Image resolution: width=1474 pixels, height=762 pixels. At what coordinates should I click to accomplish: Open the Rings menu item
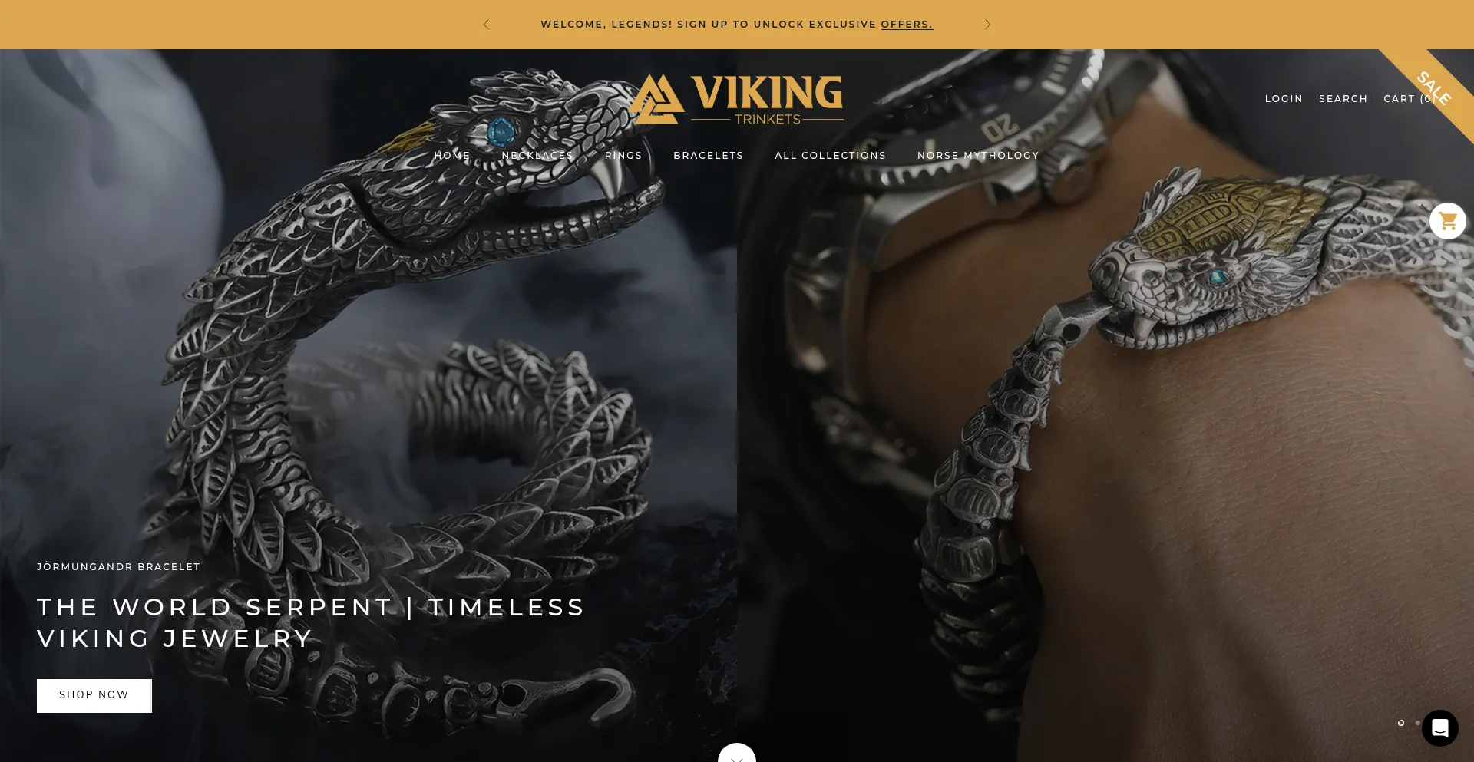(x=623, y=156)
